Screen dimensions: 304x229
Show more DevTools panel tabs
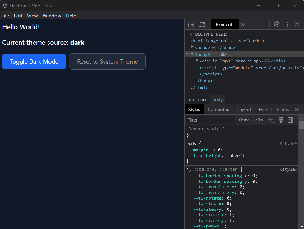243,25
